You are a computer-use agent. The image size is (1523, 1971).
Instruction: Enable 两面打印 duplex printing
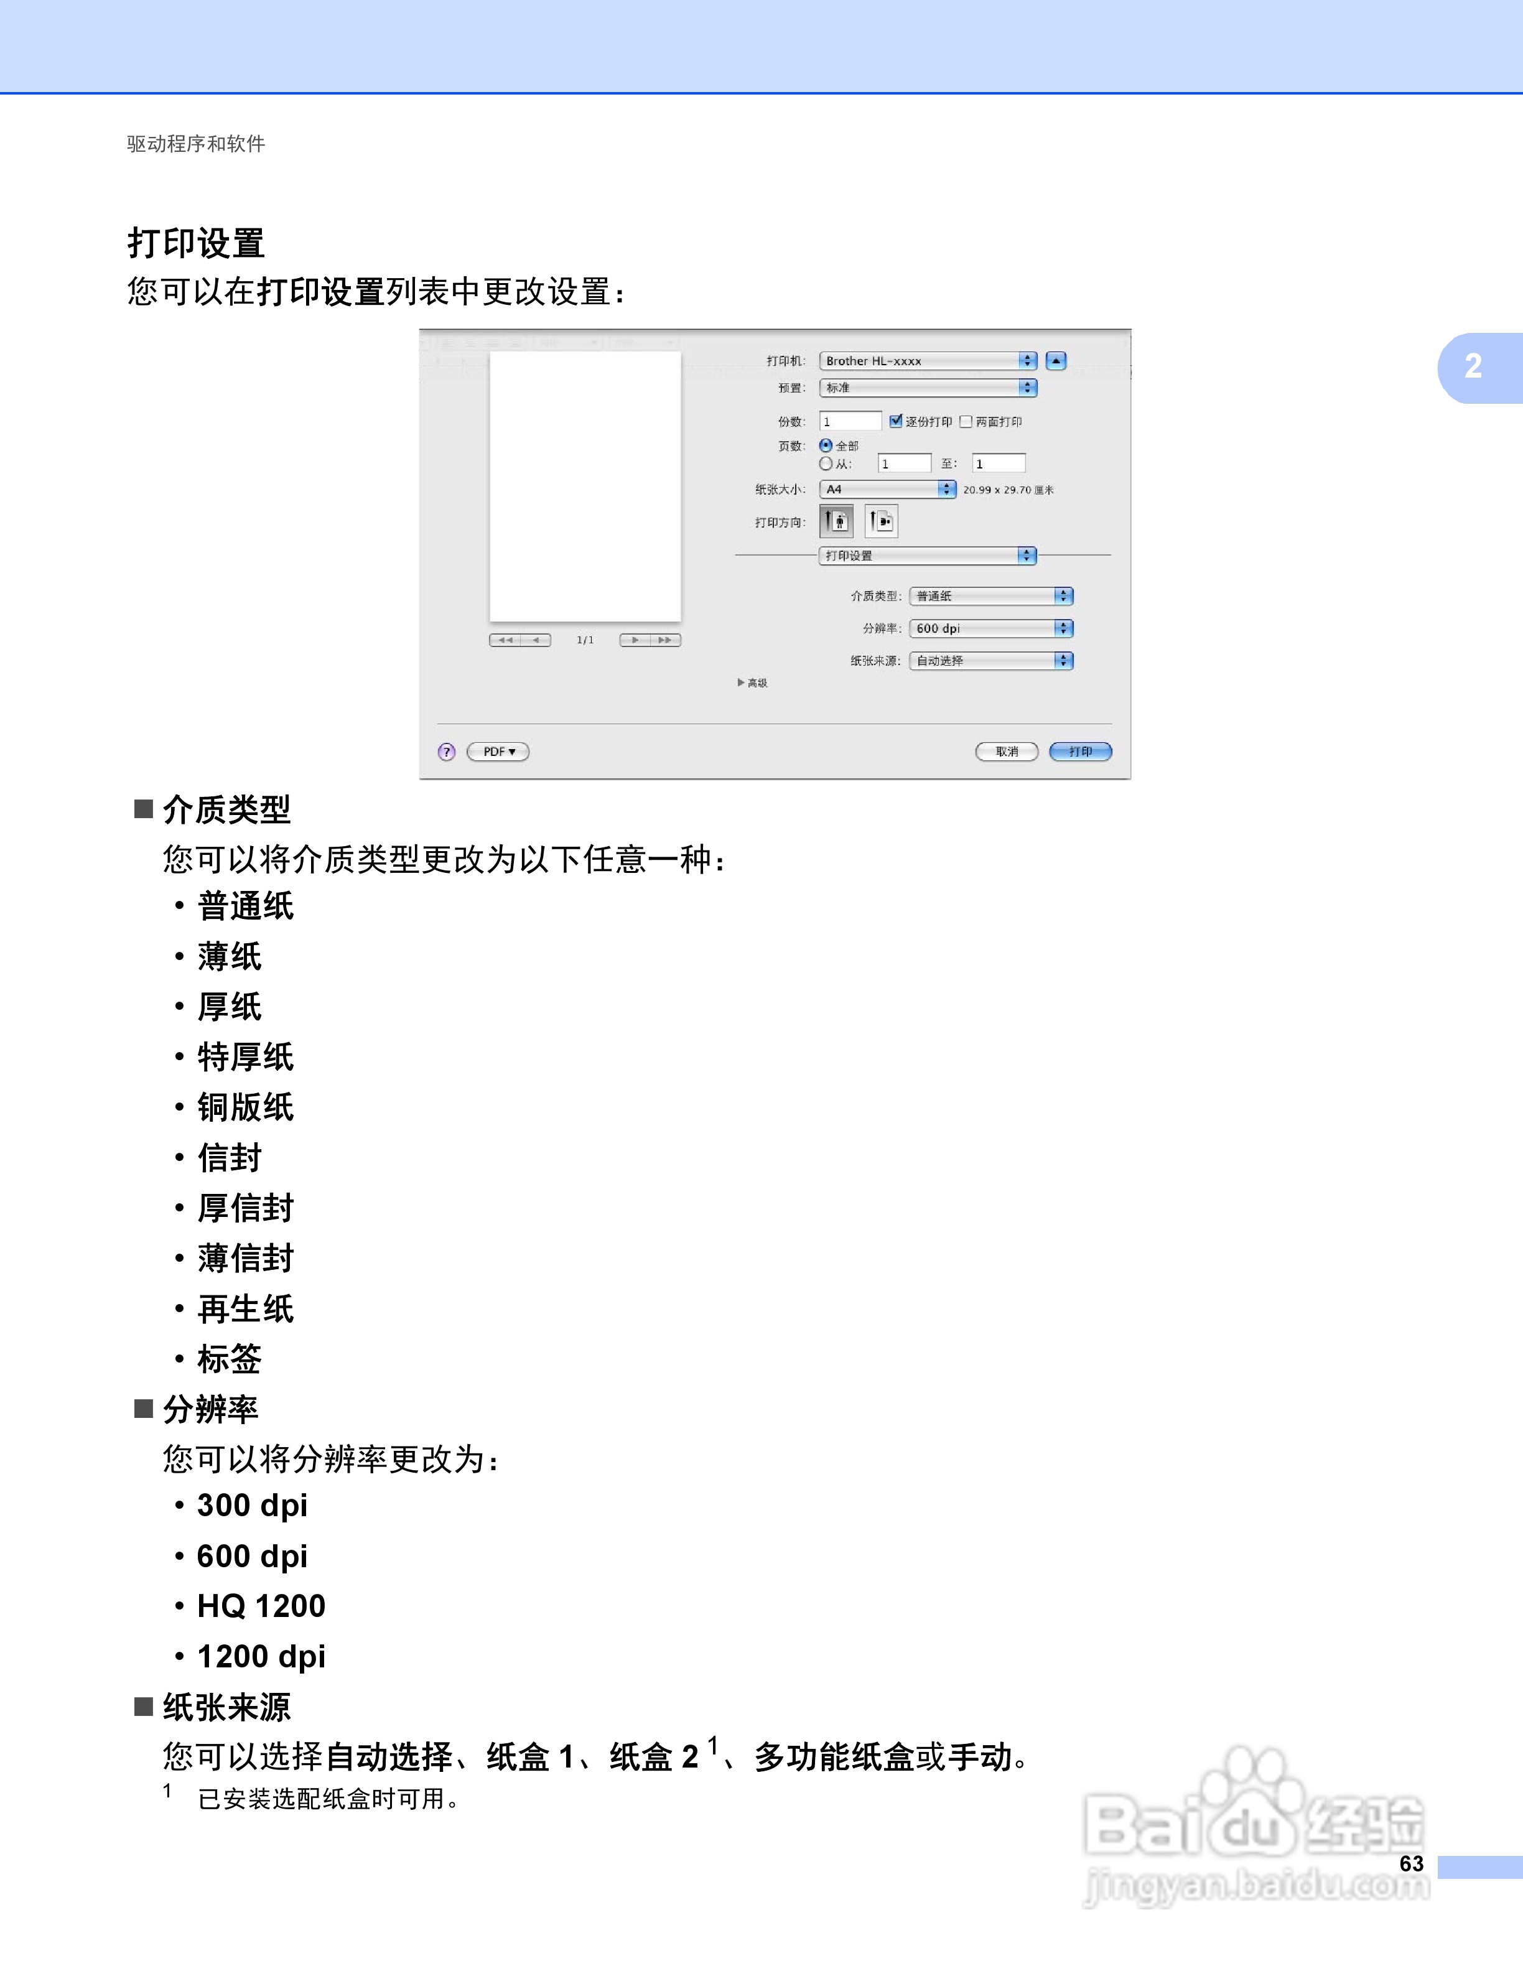click(966, 421)
